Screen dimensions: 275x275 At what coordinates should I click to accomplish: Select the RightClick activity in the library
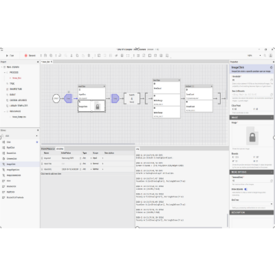click(x=20, y=148)
